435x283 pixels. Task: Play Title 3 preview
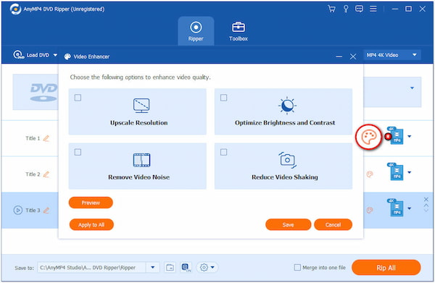(x=17, y=210)
